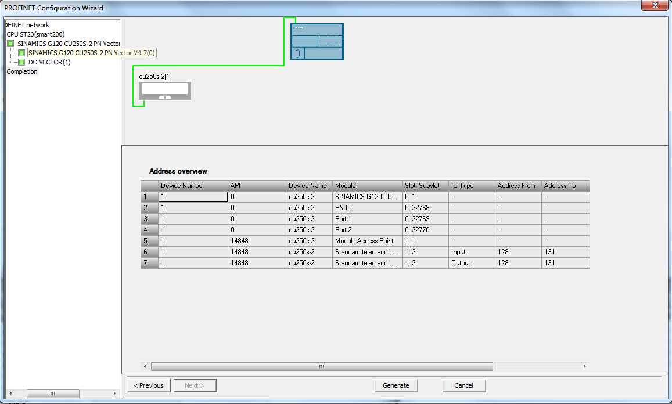This screenshot has height=404, width=672.
Task: Select the Device Number cell in row 1
Action: [193, 197]
